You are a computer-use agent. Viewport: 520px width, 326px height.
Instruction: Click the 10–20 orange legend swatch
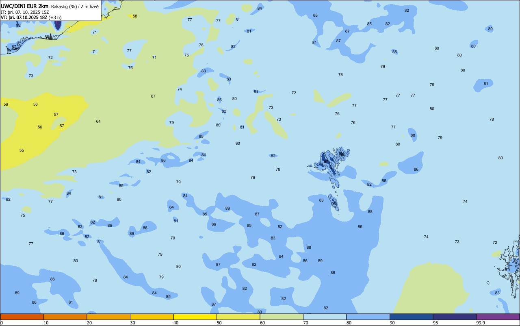65,317
